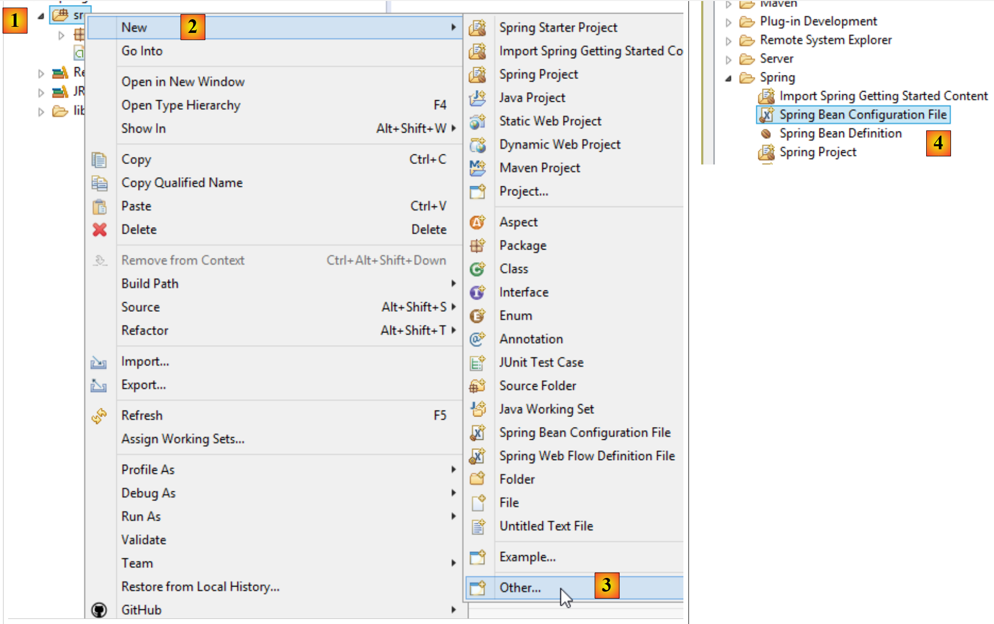The image size is (994, 624).
Task: Select Spring Bean Configuration File tree item
Action: coord(862,115)
